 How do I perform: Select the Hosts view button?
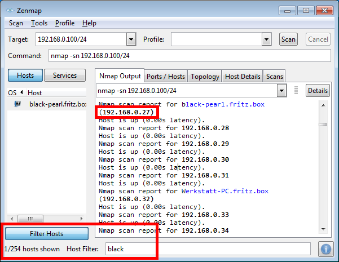point(25,76)
